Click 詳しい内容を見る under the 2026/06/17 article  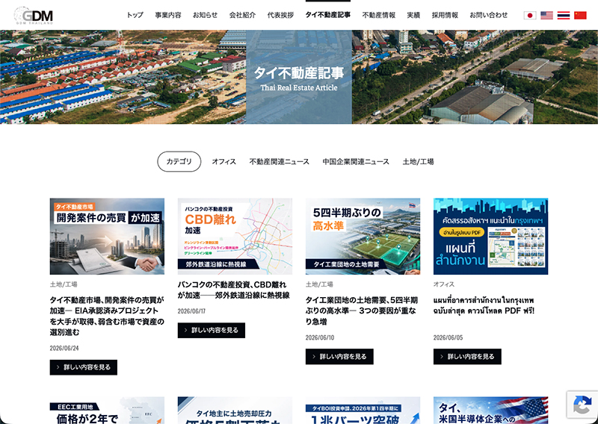[x=212, y=330]
